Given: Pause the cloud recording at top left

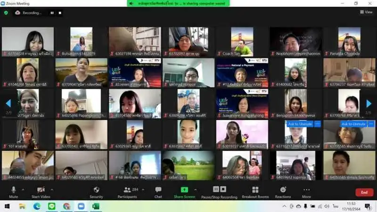Looking at the screenshot, I should (x=52, y=13).
